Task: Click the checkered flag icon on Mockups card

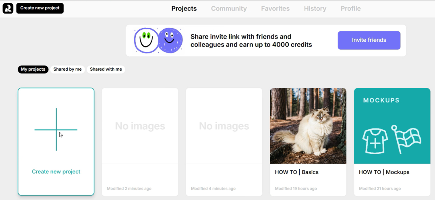Action: click(x=406, y=139)
